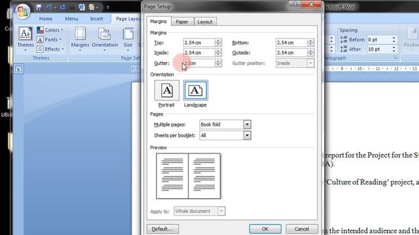Switch to the Home ribbon tab
This screenshot has height=235, width=419.
[x=46, y=19]
